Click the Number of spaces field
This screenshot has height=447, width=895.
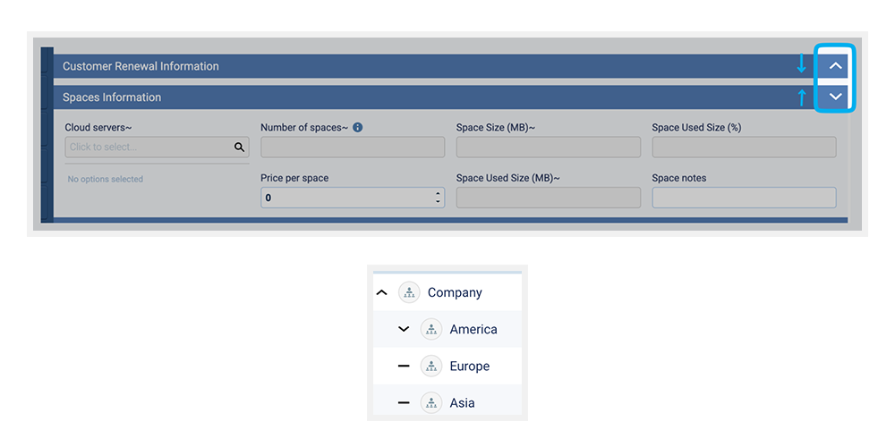pyautogui.click(x=352, y=148)
